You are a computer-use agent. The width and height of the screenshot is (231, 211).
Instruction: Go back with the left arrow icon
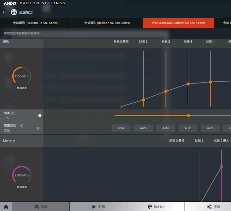(4, 12)
